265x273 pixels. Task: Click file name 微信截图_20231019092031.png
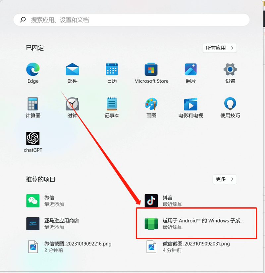(x=196, y=244)
